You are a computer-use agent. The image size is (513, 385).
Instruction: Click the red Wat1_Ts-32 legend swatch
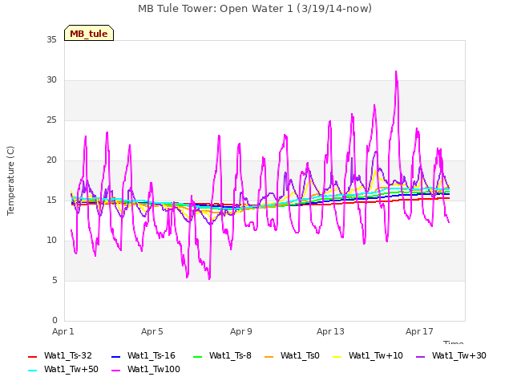pyautogui.click(x=32, y=356)
